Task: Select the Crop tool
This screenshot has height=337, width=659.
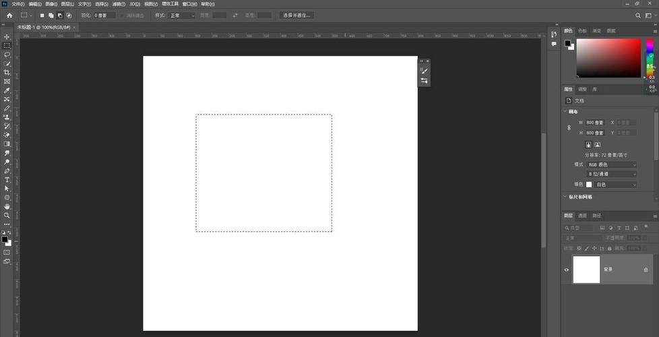Action: point(7,72)
